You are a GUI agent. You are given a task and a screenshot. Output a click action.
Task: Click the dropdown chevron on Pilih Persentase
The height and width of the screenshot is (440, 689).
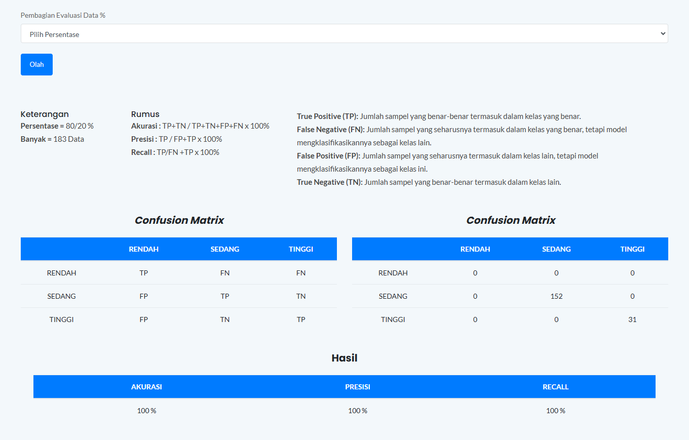(662, 33)
